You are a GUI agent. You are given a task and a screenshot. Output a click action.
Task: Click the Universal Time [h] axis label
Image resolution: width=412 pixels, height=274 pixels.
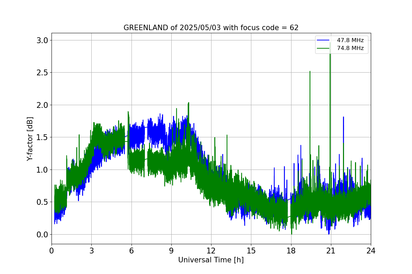pyautogui.click(x=211, y=260)
